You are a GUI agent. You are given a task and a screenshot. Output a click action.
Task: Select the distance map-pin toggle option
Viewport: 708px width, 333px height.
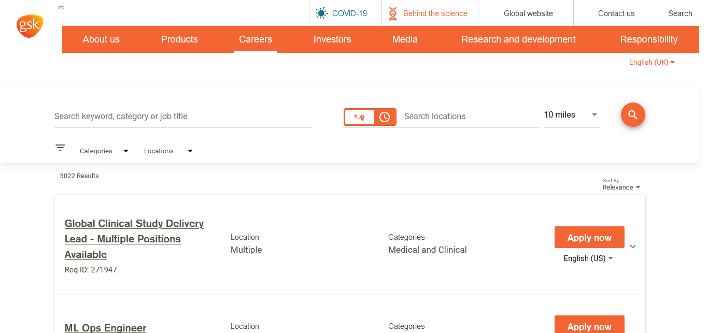pos(359,117)
